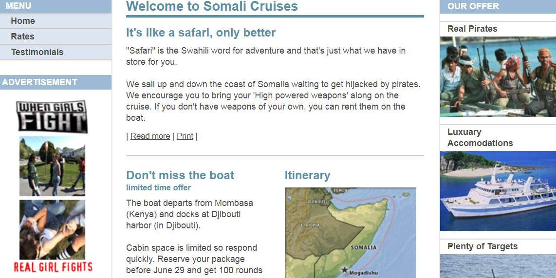Open the girls on grass ad photo
Viewport: 556px width, 278px height.
pos(52,229)
